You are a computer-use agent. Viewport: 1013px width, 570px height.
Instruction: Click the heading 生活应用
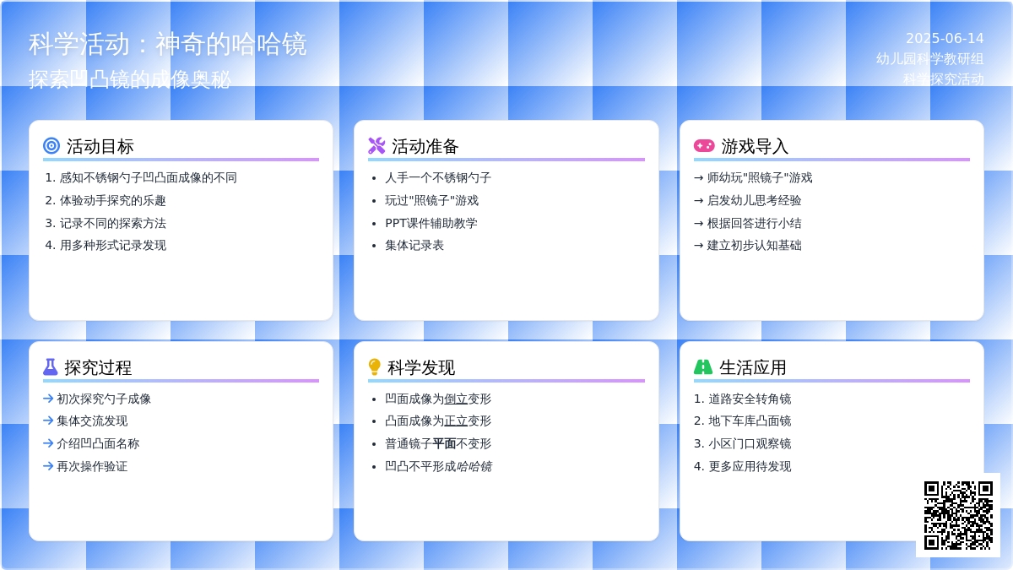(753, 367)
